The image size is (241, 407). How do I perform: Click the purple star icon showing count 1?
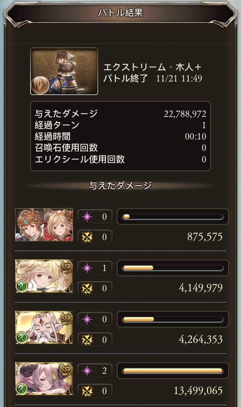tap(87, 268)
